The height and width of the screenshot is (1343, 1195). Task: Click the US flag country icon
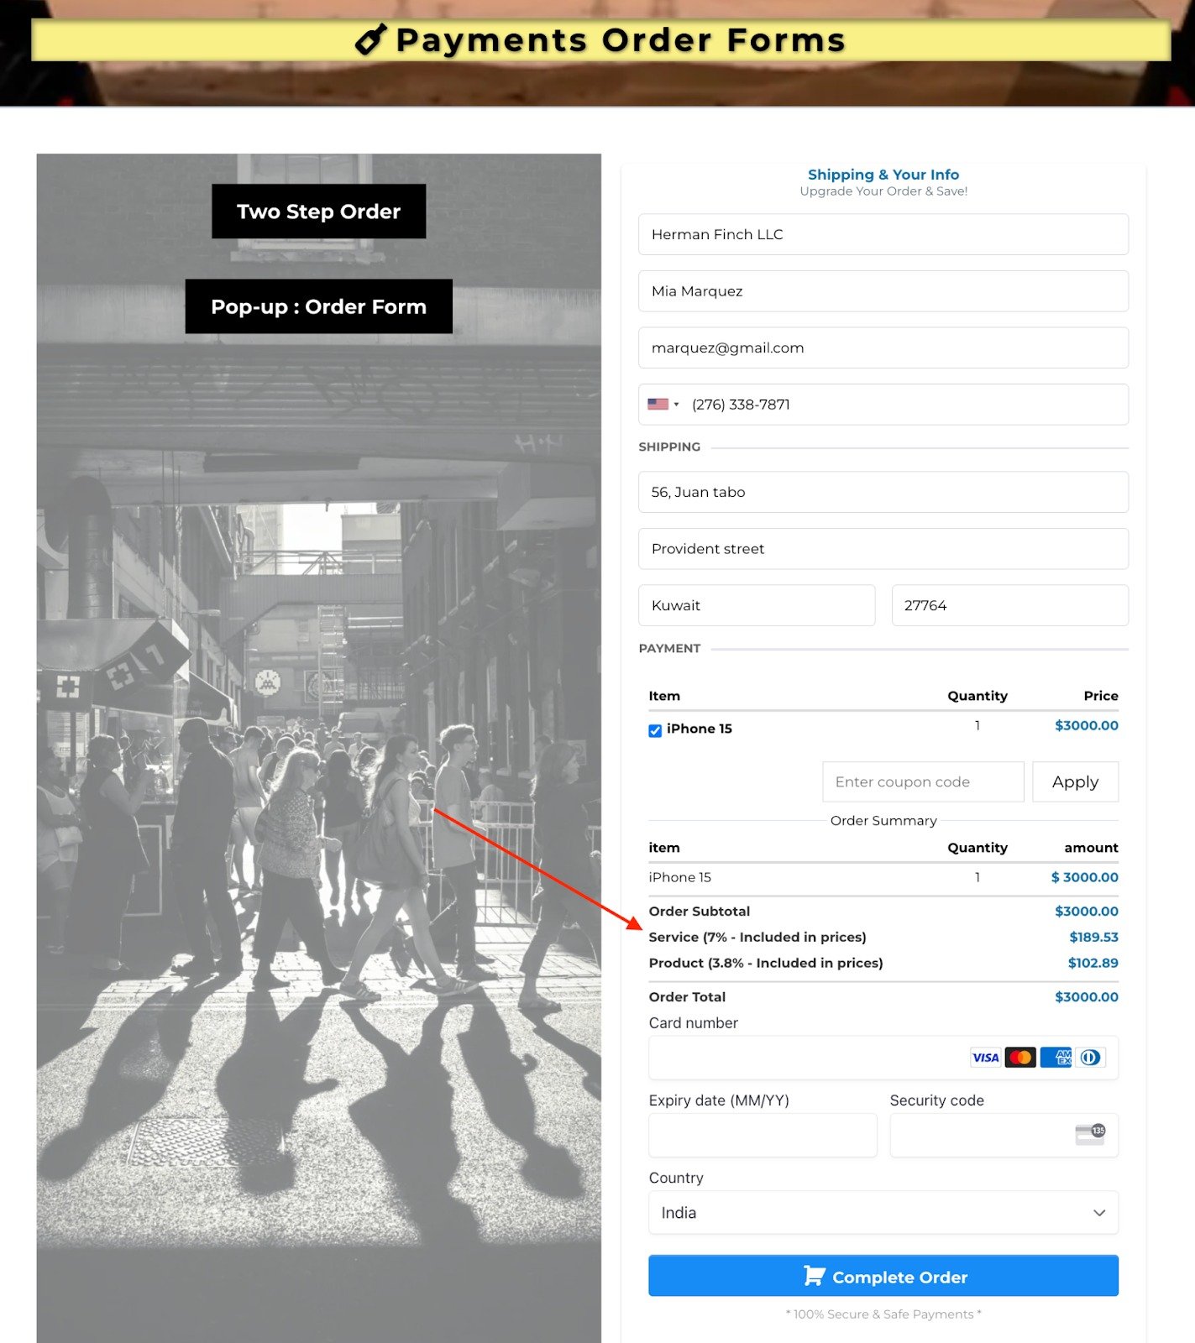click(658, 405)
